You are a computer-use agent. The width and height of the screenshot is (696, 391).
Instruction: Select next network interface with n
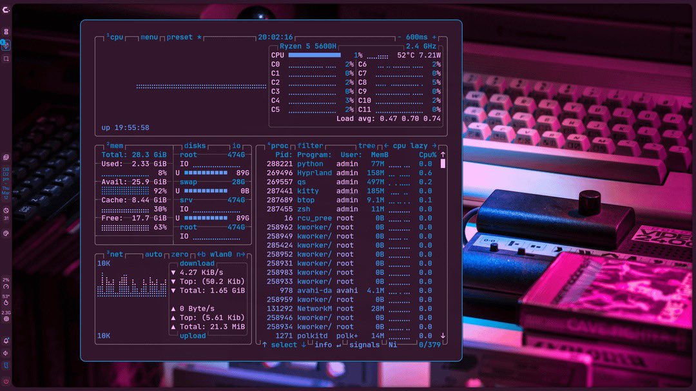coord(240,254)
